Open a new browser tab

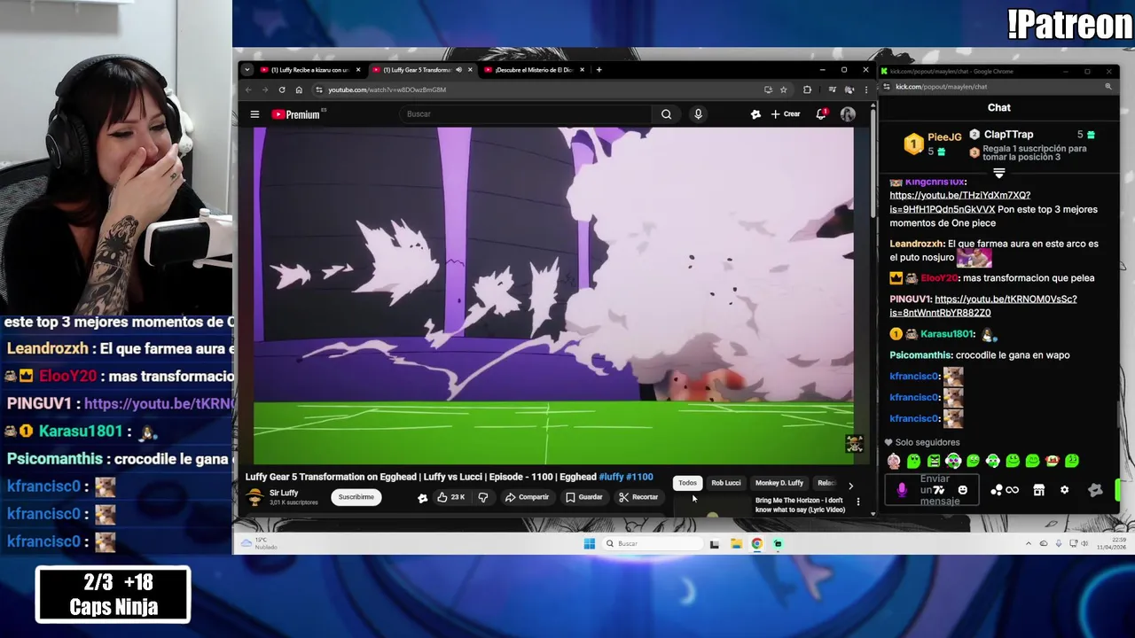coord(599,70)
